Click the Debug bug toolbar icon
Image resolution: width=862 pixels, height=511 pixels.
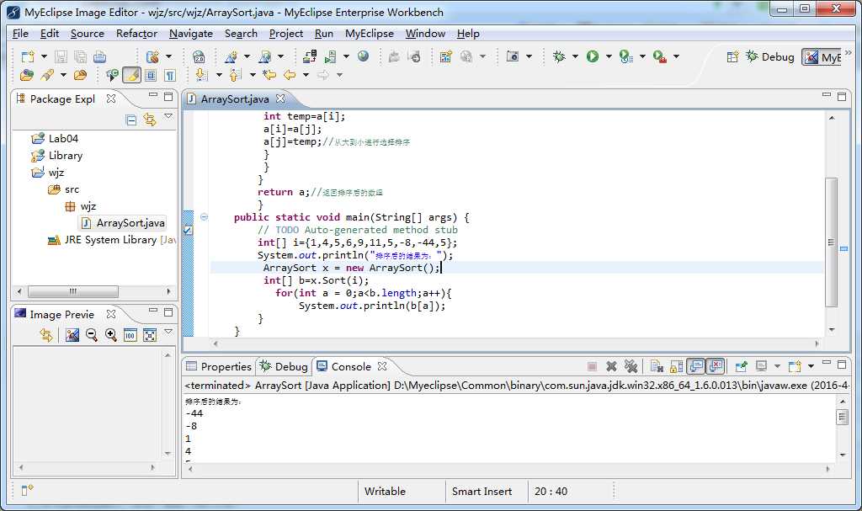[559, 56]
